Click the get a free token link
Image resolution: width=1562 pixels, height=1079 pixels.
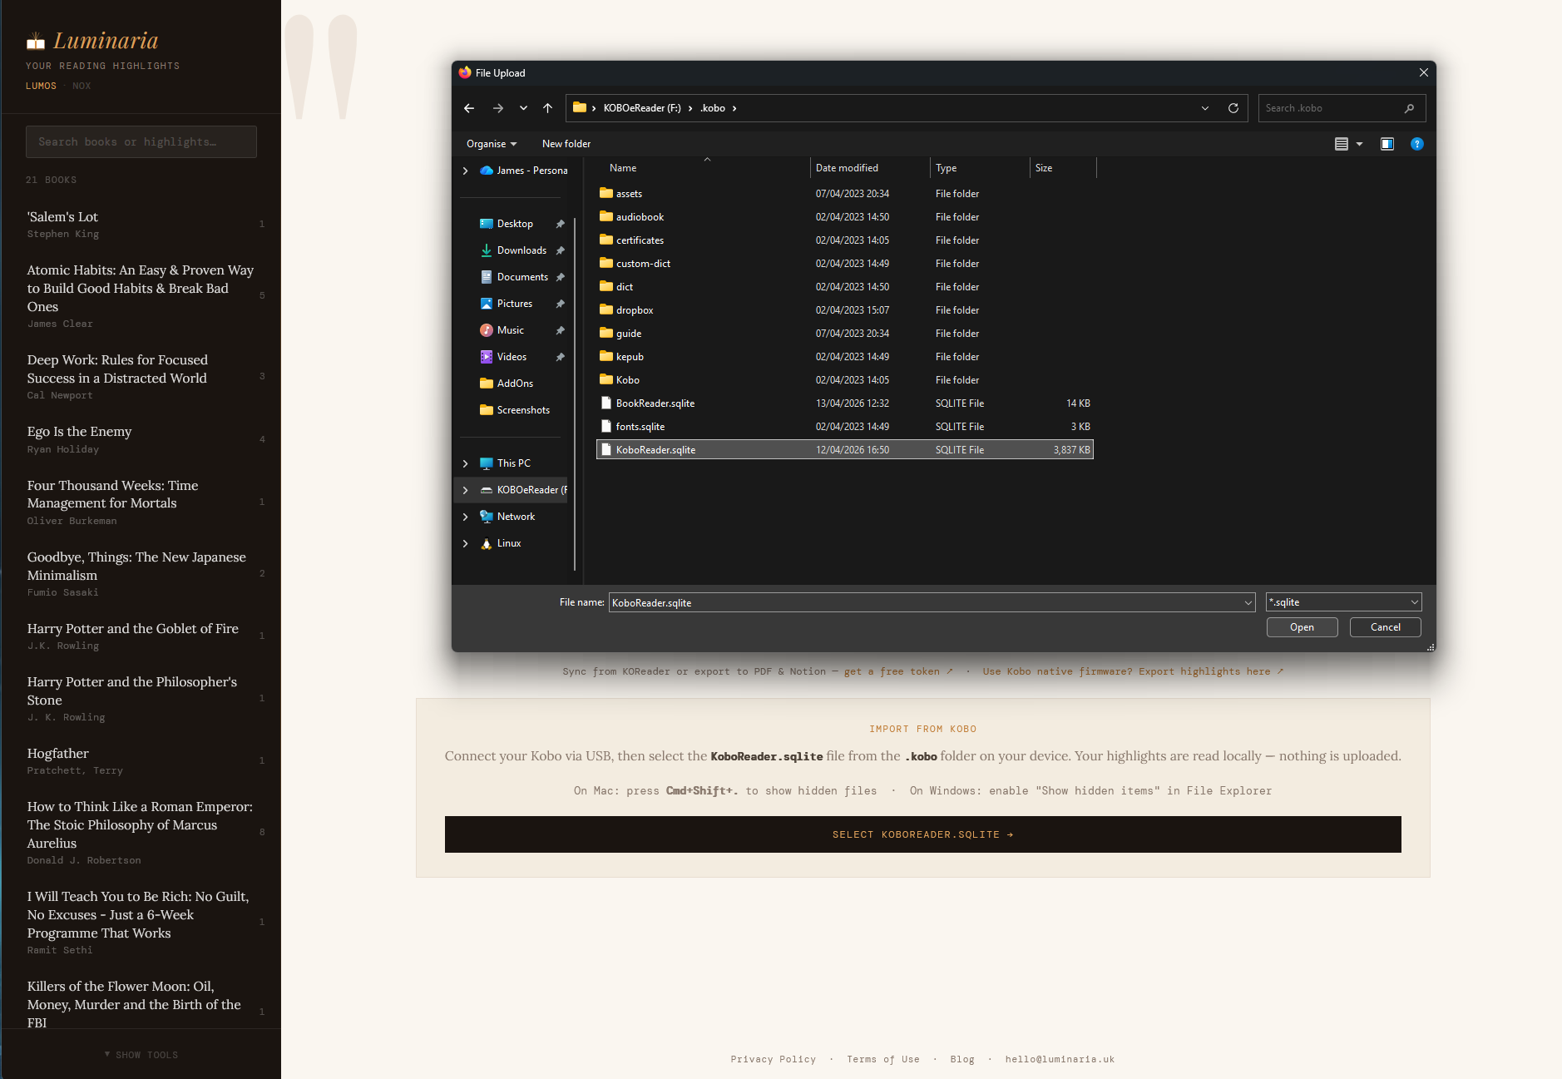coord(898,671)
